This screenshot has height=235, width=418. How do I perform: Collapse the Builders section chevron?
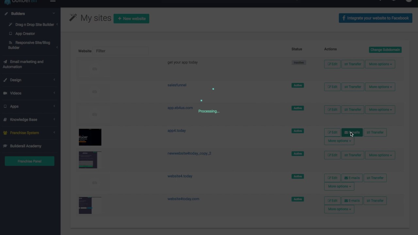54,13
